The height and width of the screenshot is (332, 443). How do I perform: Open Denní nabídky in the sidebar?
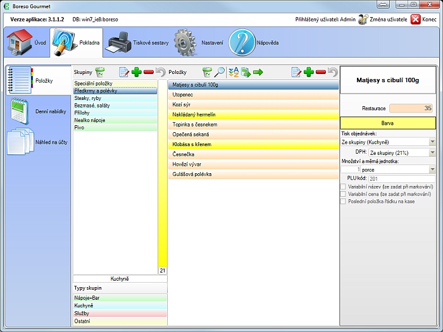coord(38,111)
